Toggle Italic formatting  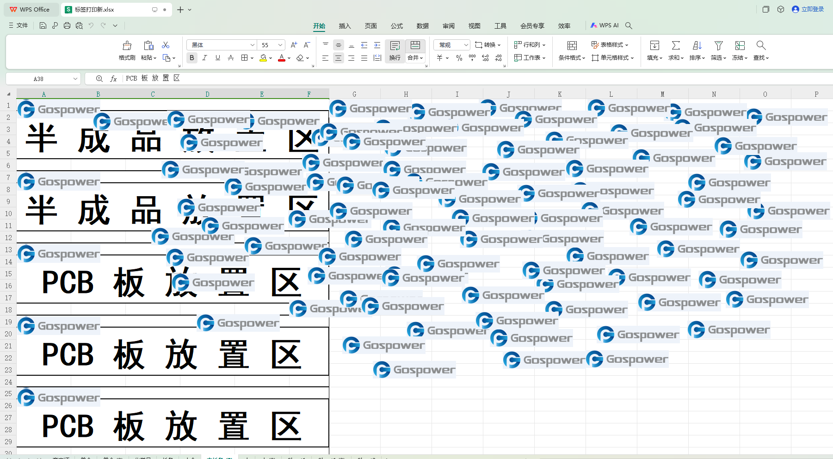tap(205, 58)
